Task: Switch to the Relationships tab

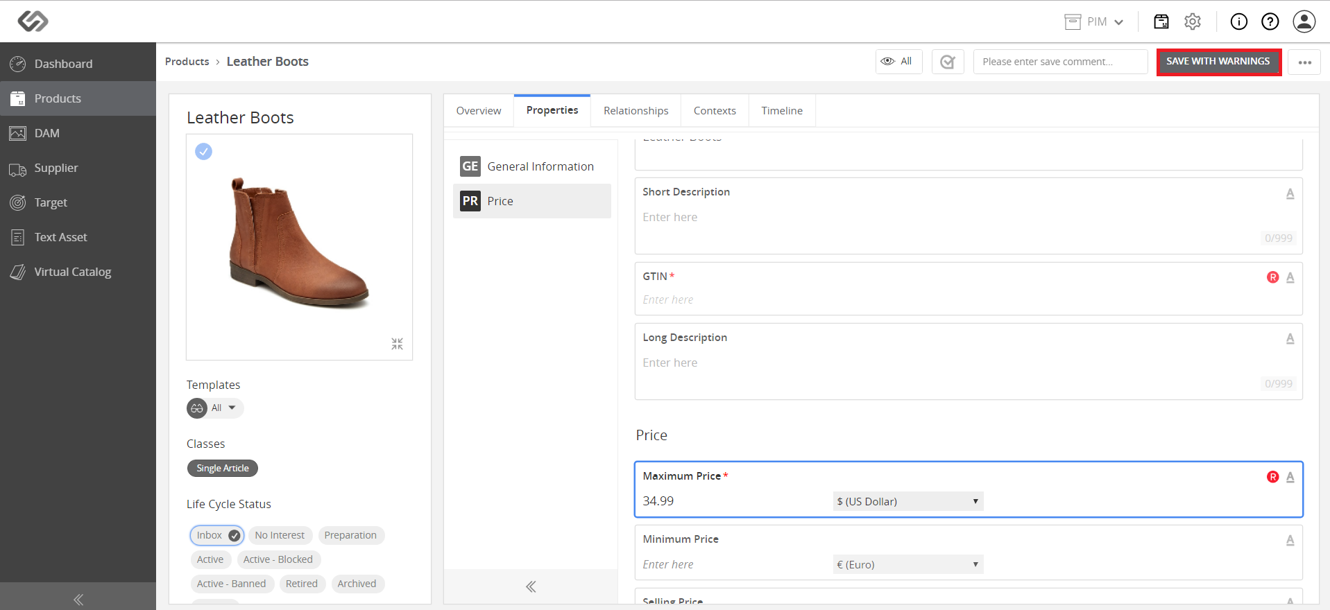Action: (x=636, y=111)
